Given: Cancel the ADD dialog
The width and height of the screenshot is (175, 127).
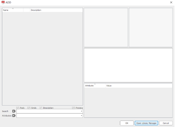Looking at the screenshot, I should [166, 123].
